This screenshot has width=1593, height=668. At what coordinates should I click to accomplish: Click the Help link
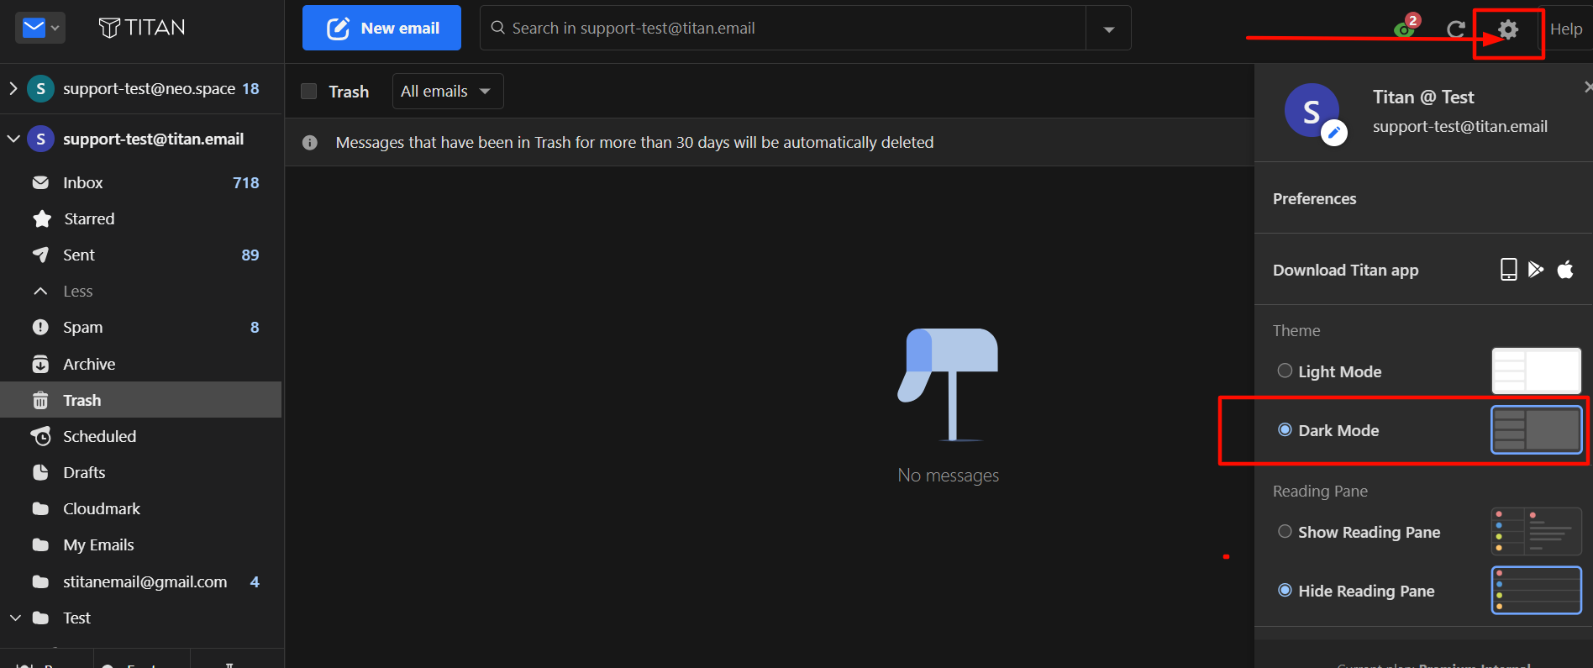click(x=1566, y=29)
